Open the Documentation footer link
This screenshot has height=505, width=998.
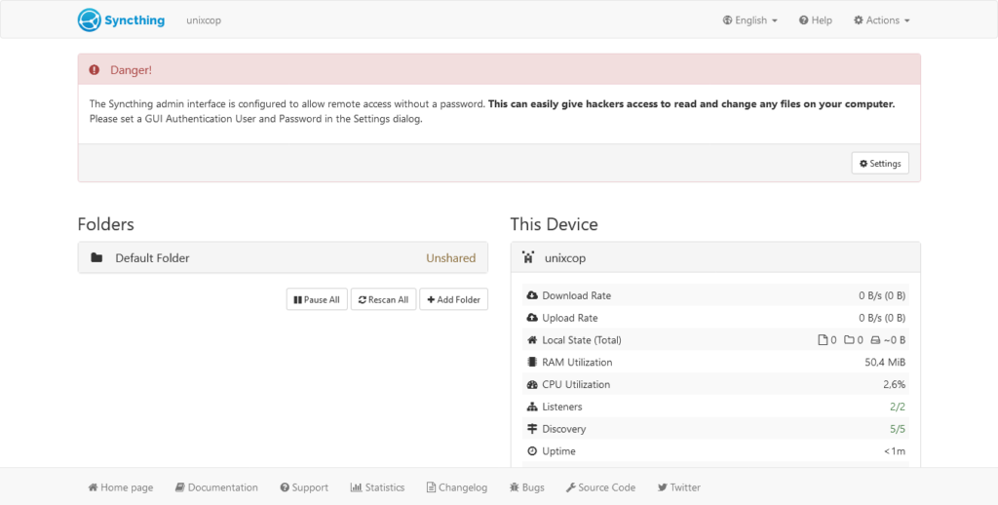click(x=216, y=487)
